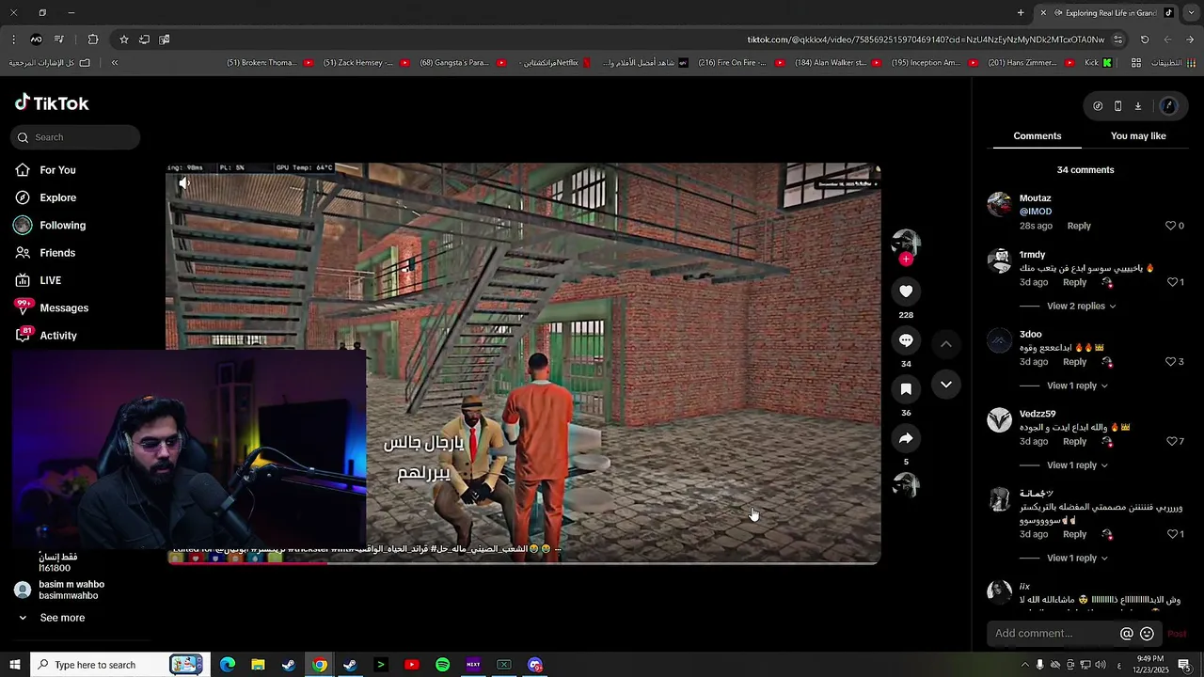Open the profile avatar in top pill
The height and width of the screenshot is (677, 1204).
tap(1168, 106)
